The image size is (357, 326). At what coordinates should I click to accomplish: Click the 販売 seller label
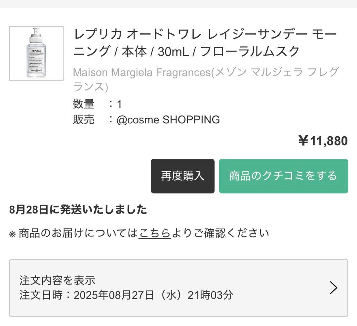84,120
